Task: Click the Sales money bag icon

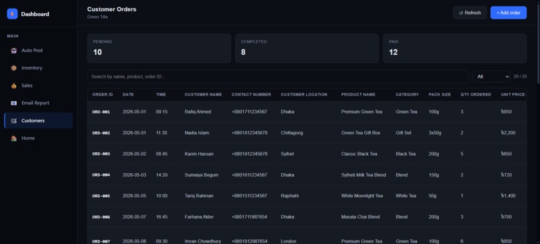Action: [14, 86]
